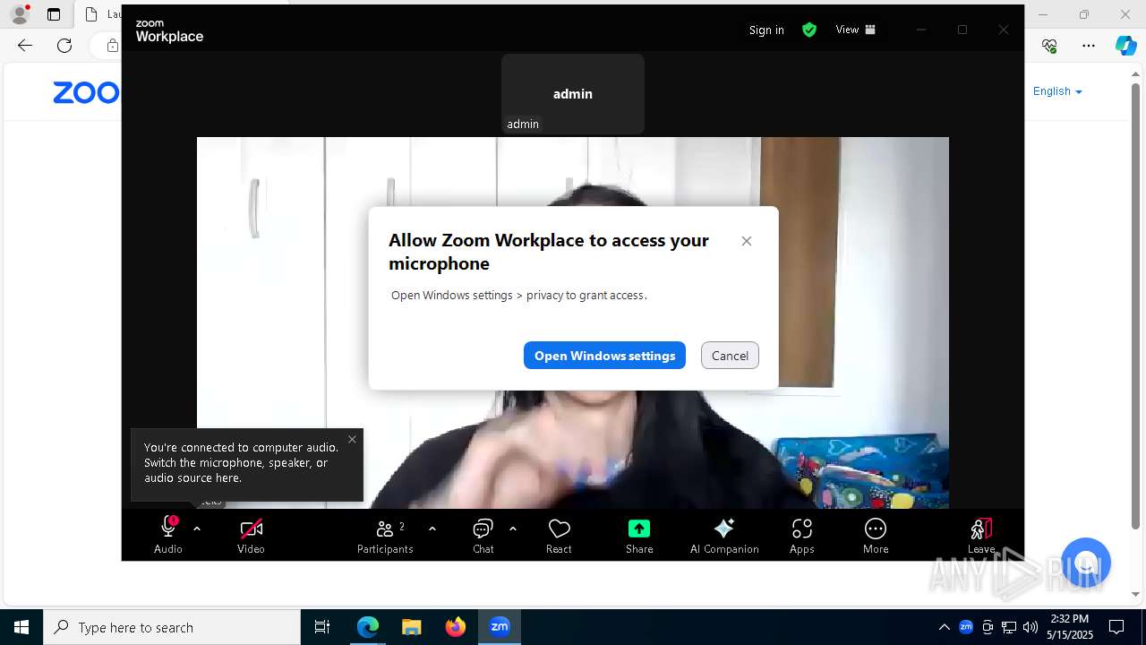Image resolution: width=1146 pixels, height=645 pixels.
Task: Open the Apps panel
Action: [802, 536]
